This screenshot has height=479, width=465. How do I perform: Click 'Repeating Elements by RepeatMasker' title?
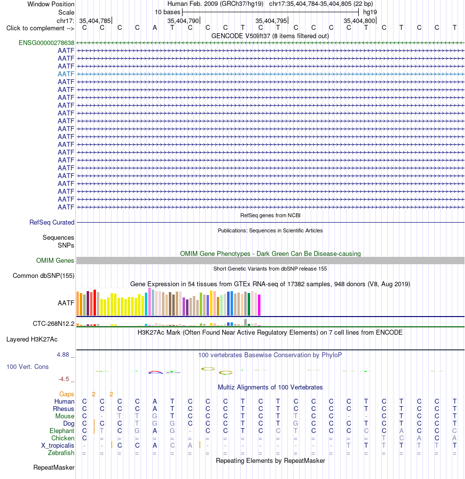click(270, 461)
